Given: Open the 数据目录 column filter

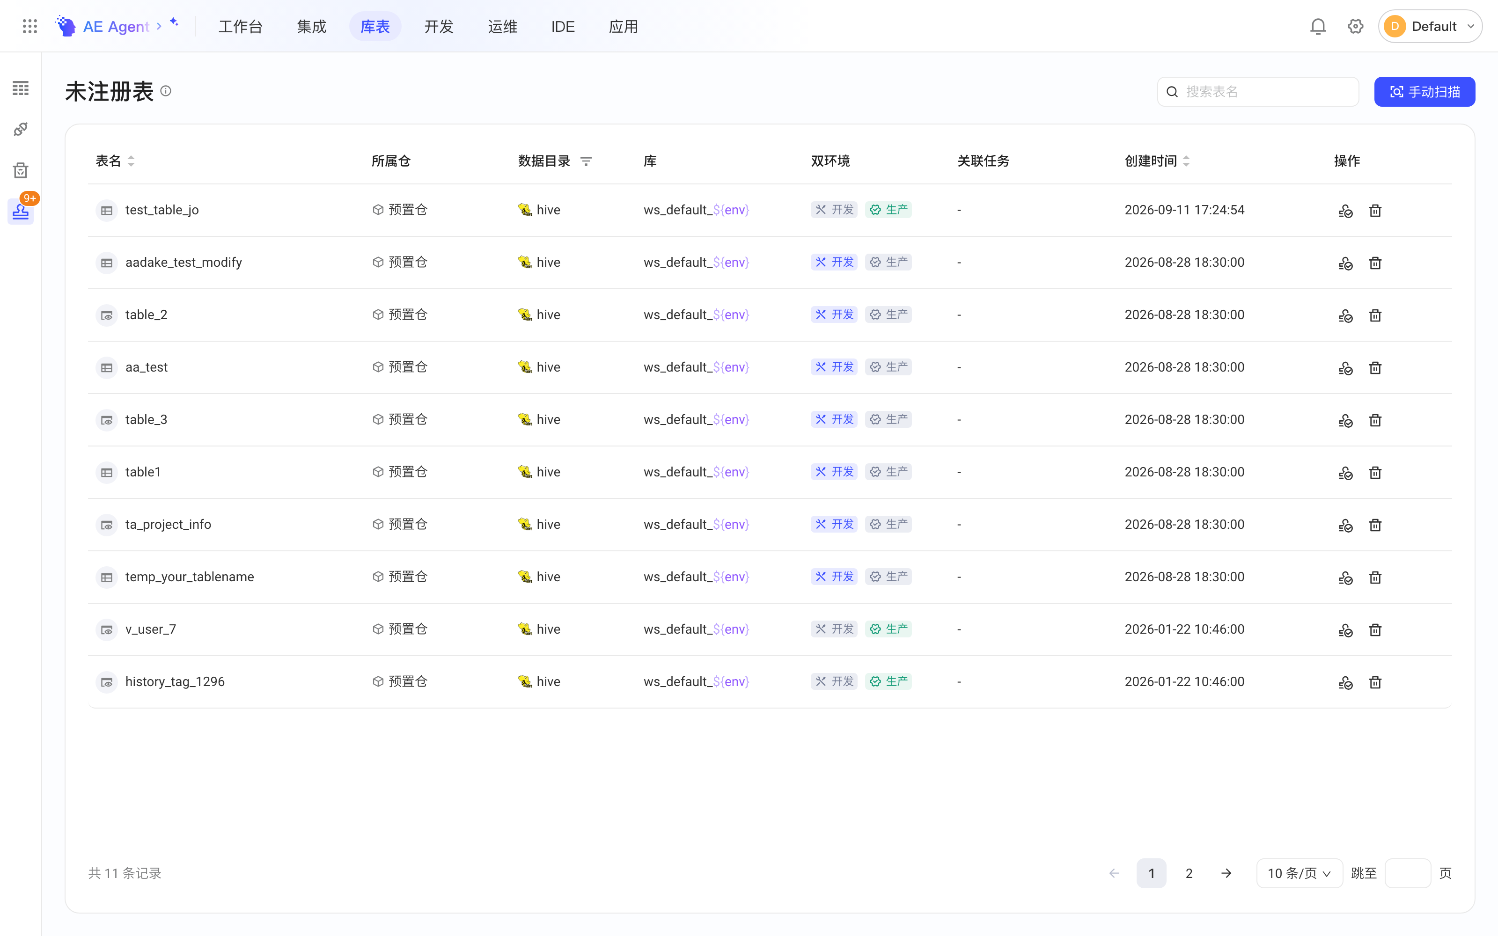Looking at the screenshot, I should tap(586, 161).
